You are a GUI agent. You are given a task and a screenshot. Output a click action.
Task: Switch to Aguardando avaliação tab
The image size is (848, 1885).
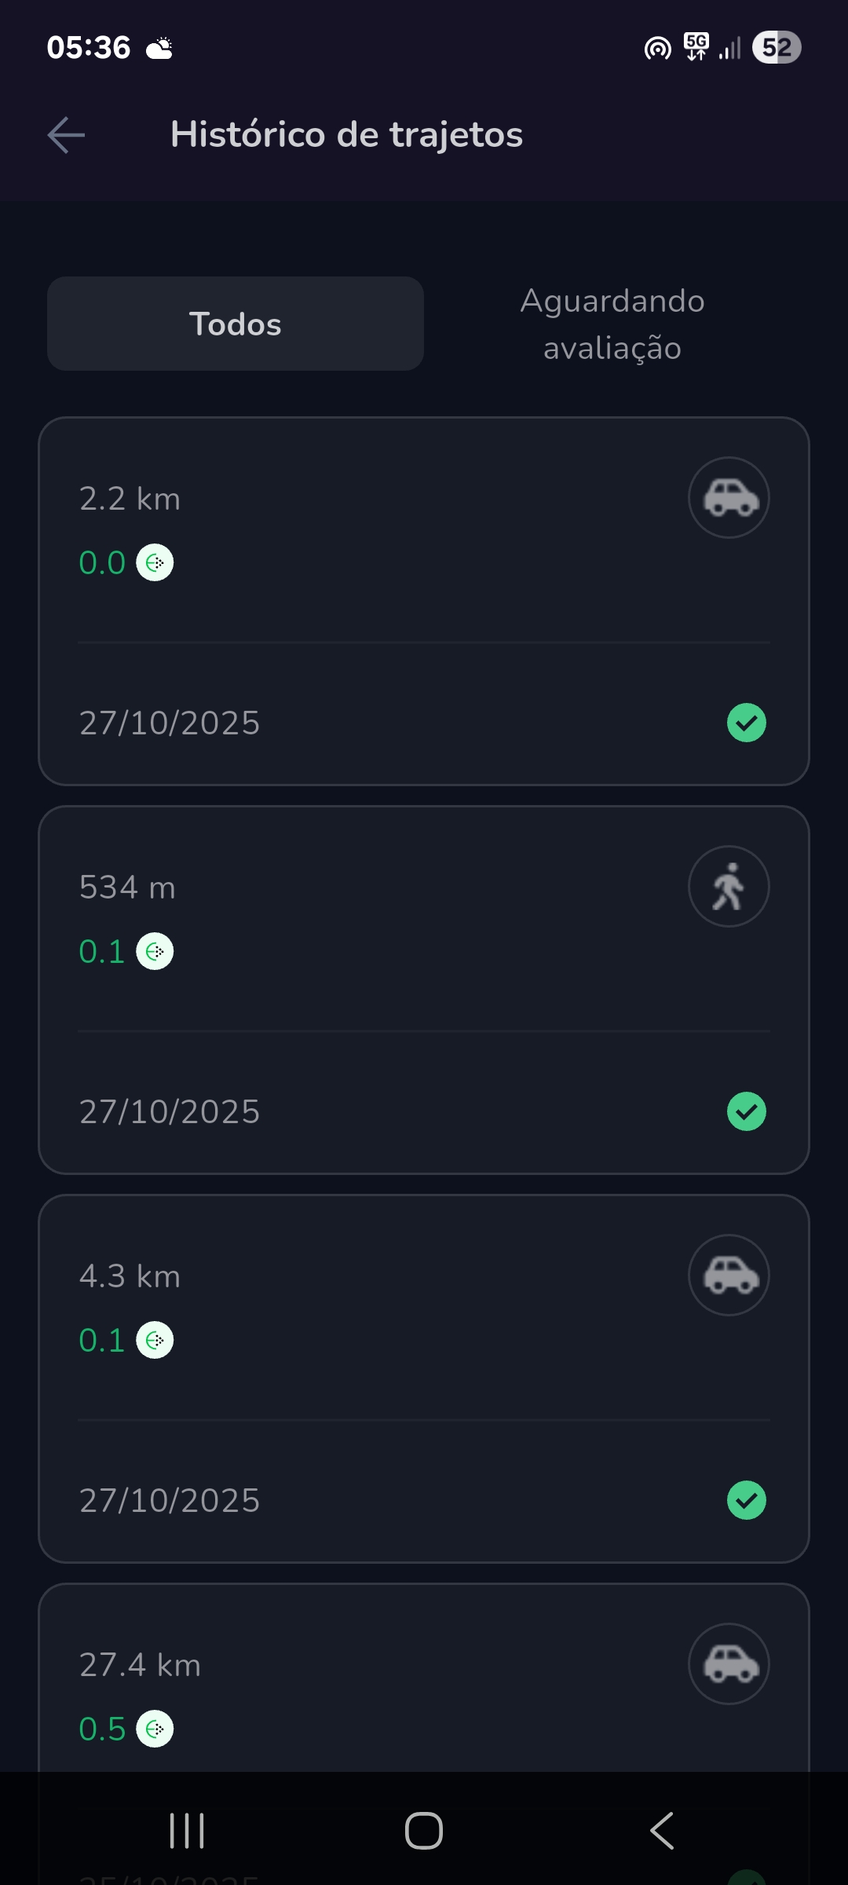[x=612, y=324]
